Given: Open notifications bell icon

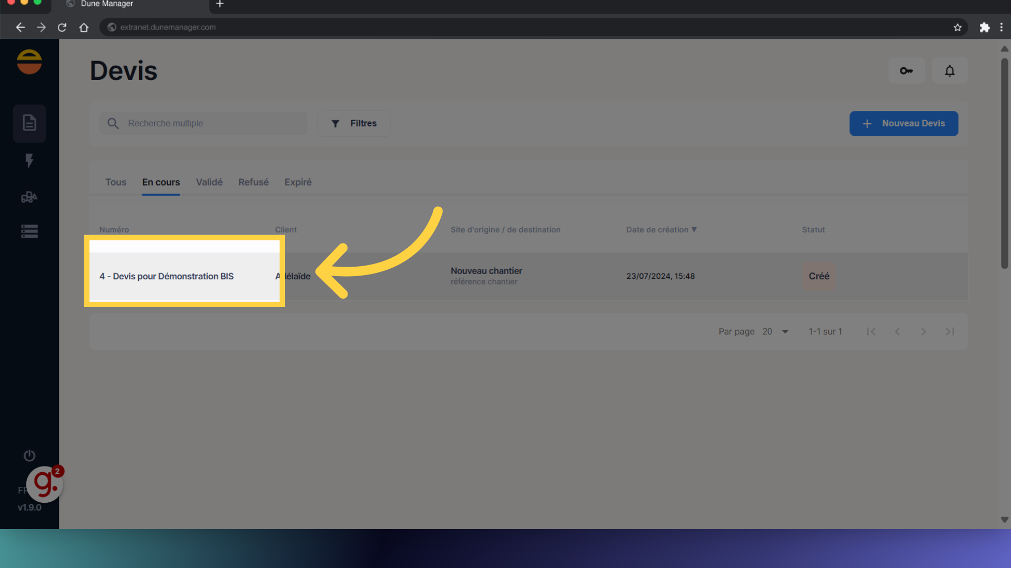Looking at the screenshot, I should coord(949,70).
